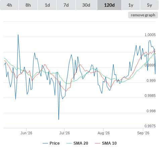Image resolution: width=159 pixels, height=152 pixels.
Task: Choose the 30d time range
Action: coord(86,5)
